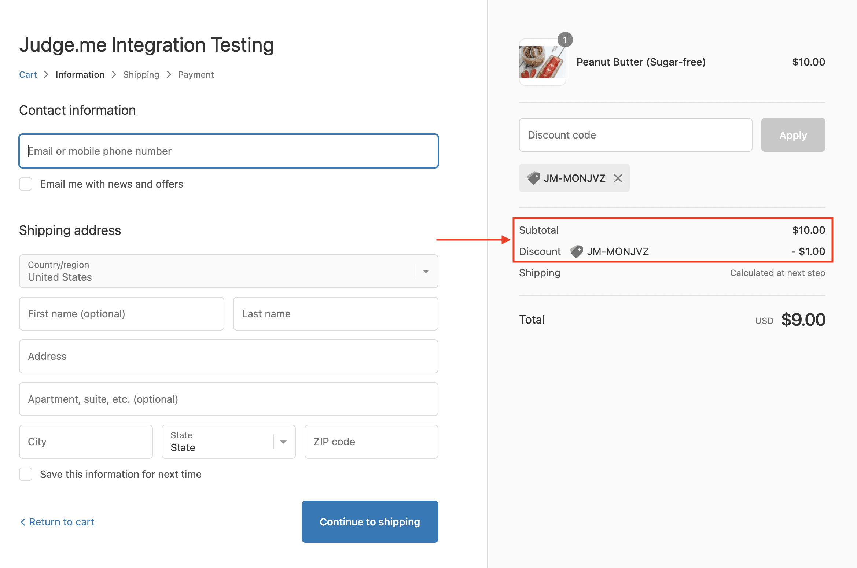Enable Email me with news and offers

tap(26, 184)
